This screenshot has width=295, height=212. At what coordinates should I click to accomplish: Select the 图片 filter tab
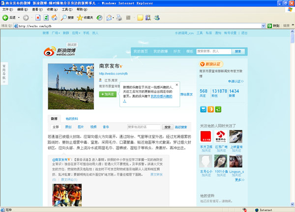(80, 127)
